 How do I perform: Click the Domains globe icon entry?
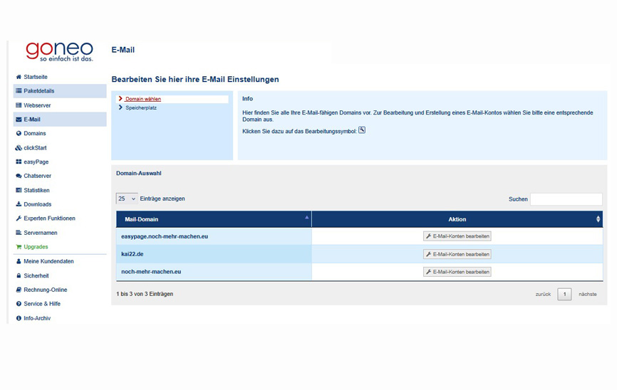point(34,134)
